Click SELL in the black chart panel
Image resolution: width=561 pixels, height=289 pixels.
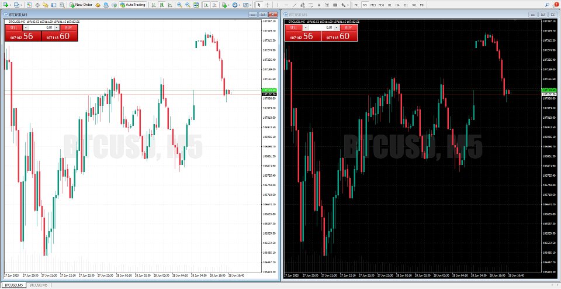294,27
